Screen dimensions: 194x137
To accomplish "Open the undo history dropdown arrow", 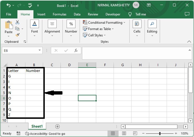I will click(x=13, y=6).
